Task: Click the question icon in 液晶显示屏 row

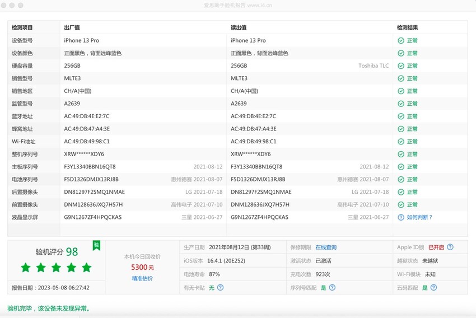Action: [x=401, y=217]
